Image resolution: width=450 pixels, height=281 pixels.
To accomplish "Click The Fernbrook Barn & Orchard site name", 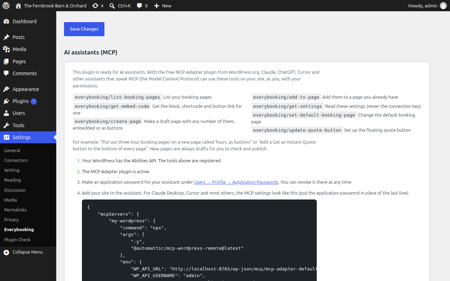I will pyautogui.click(x=55, y=6).
